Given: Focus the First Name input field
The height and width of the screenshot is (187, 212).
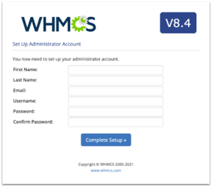Looking at the screenshot, I should [116, 70].
